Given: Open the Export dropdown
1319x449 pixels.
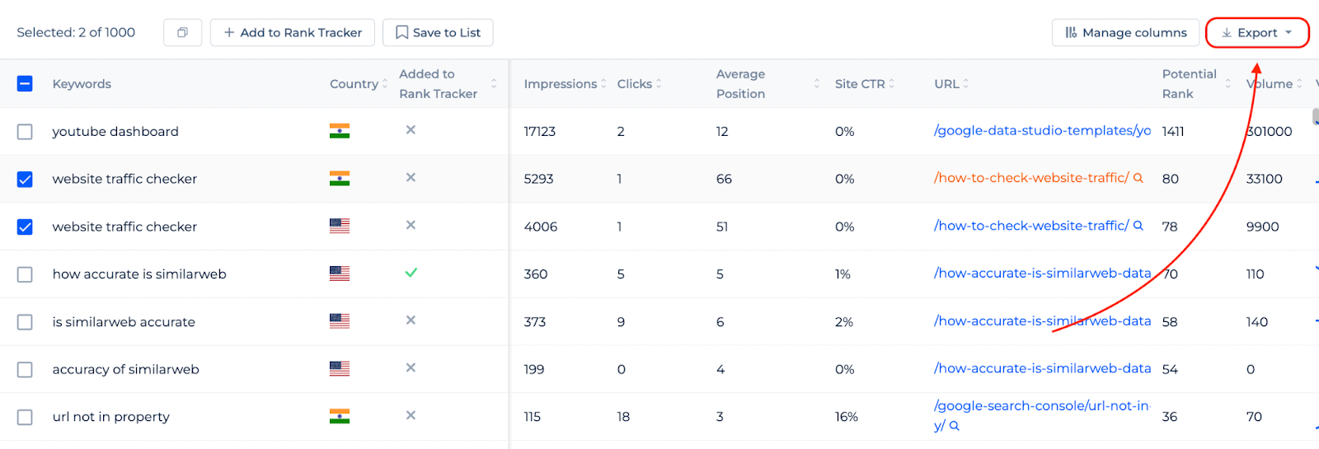Looking at the screenshot, I should click(1257, 33).
